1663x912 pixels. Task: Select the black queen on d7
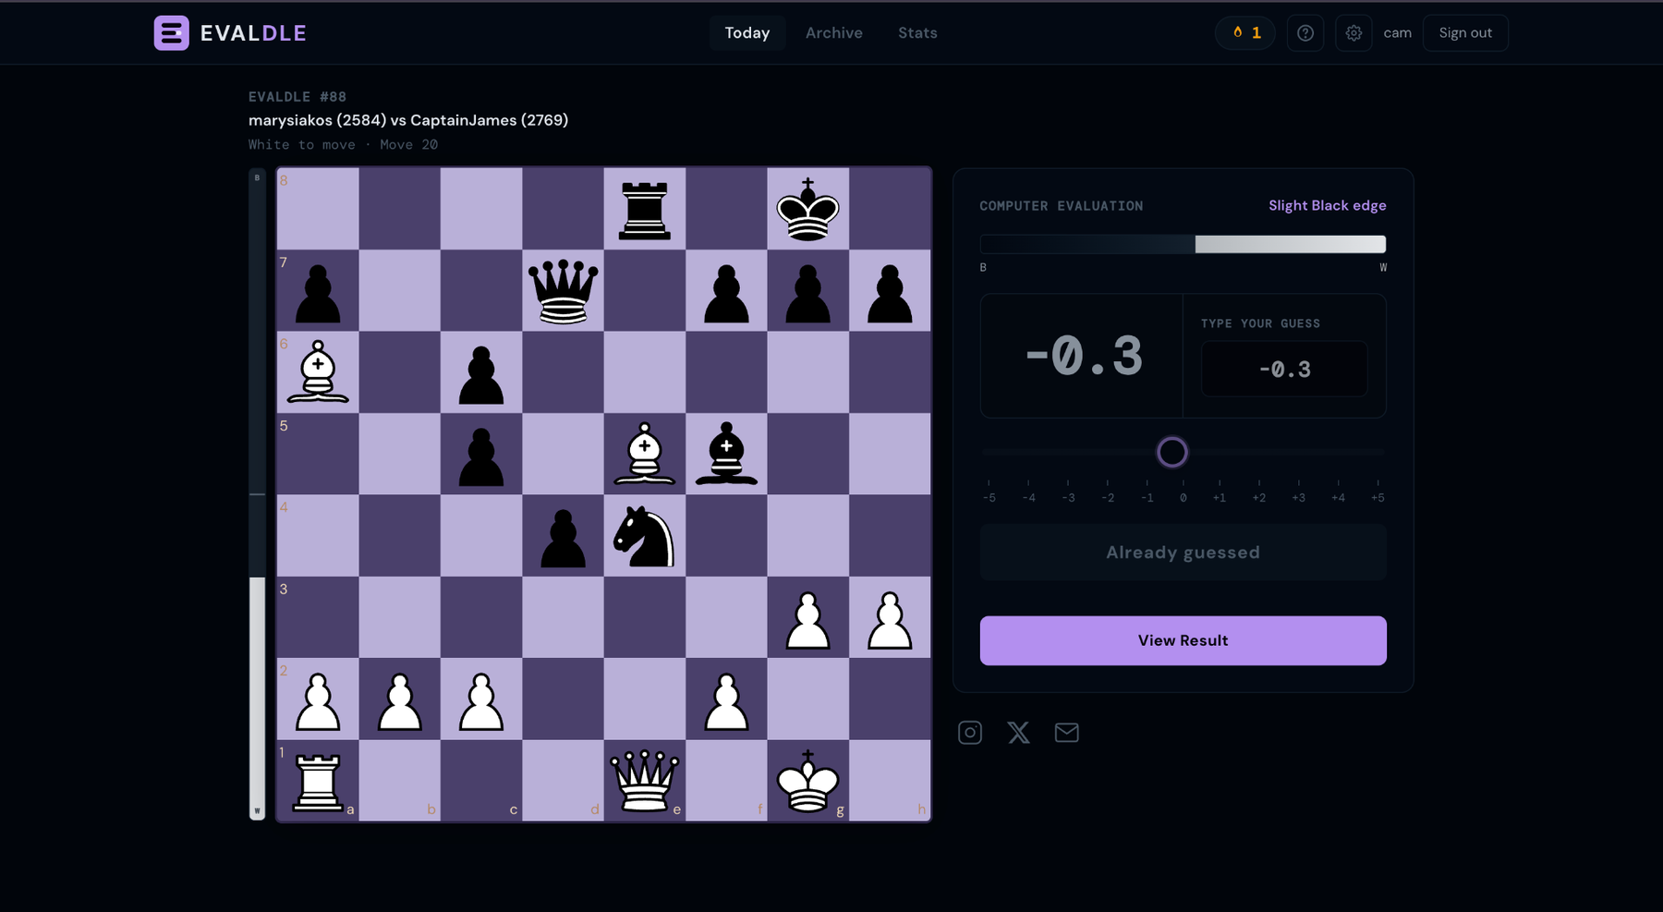(x=563, y=290)
